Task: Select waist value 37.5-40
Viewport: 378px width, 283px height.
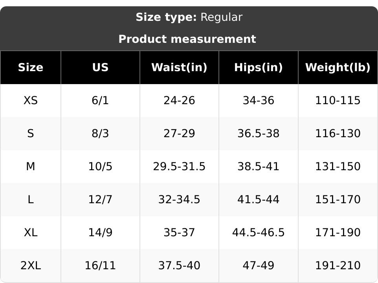Action: tap(179, 266)
